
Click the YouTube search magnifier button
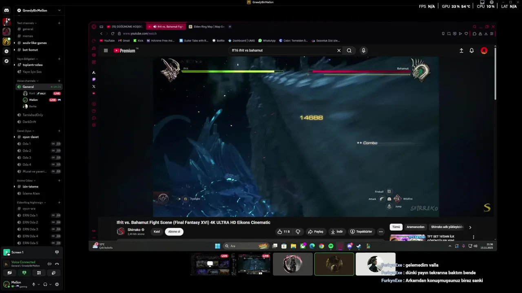(x=349, y=50)
